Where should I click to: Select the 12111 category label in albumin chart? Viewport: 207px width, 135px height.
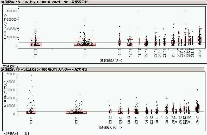85,53
